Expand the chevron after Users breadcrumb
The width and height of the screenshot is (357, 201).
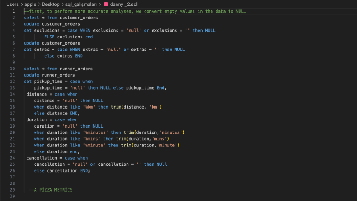coord(22,5)
